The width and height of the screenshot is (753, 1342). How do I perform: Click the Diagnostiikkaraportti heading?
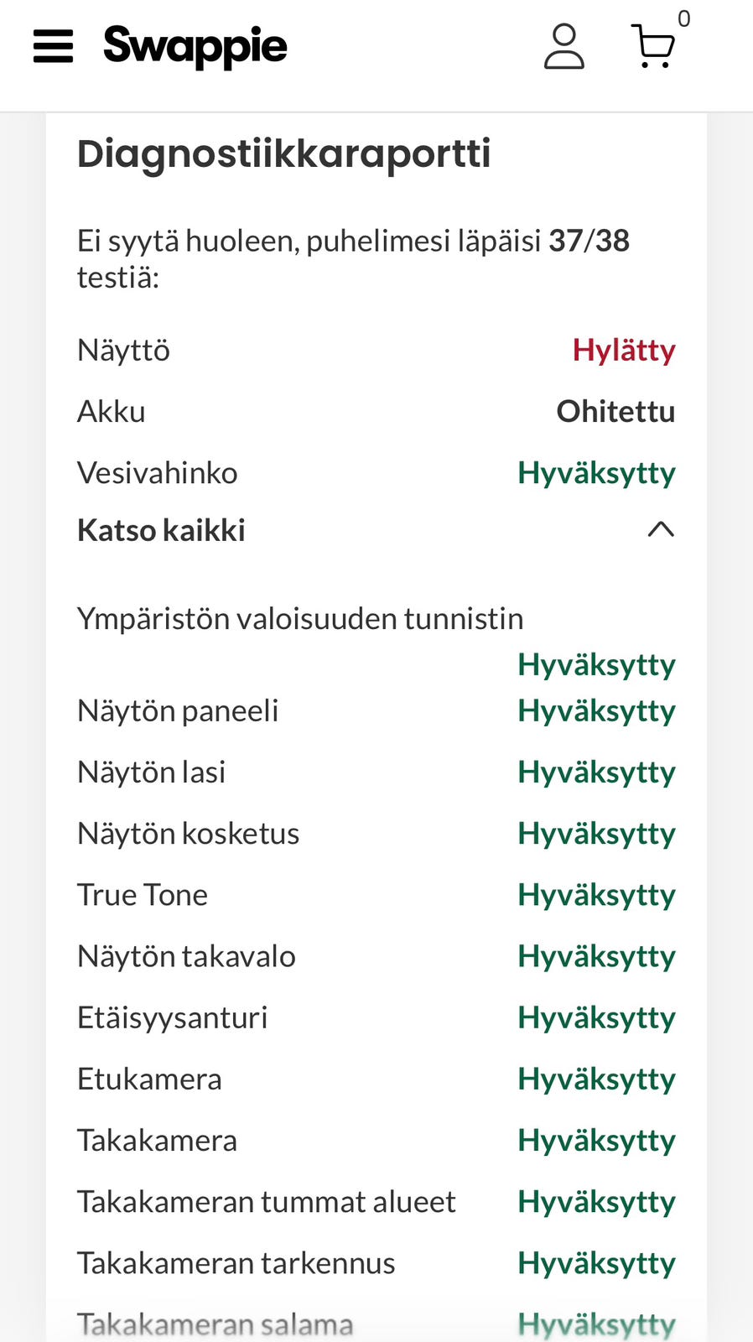pos(283,153)
